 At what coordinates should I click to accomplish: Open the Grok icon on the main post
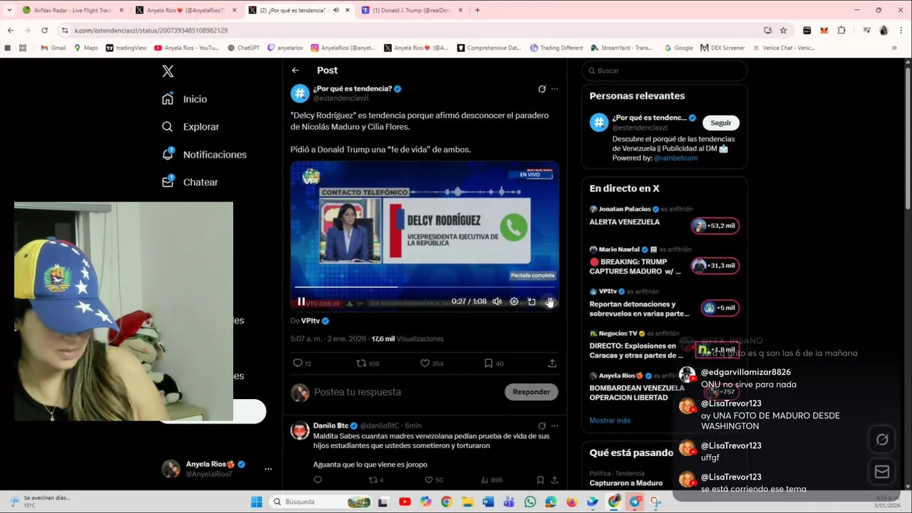[541, 89]
